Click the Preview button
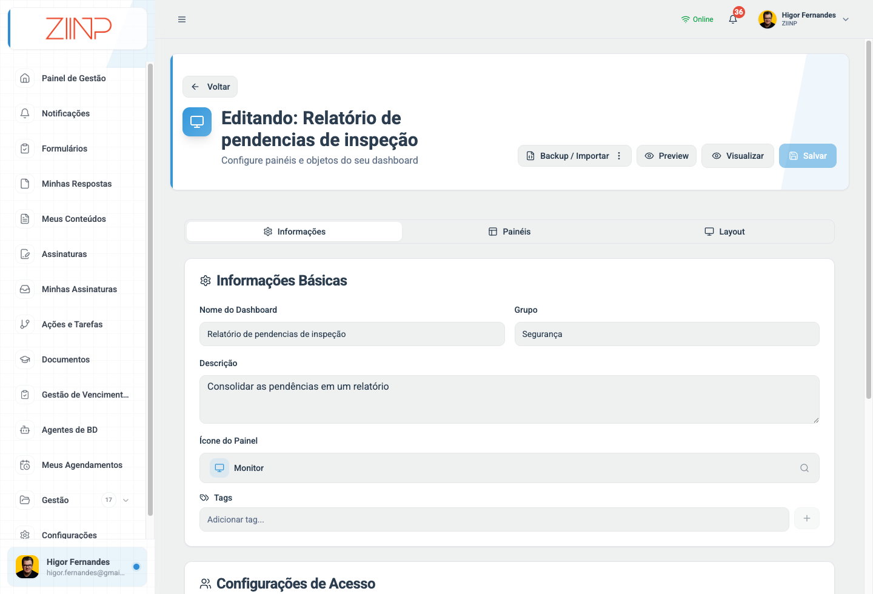 (666, 156)
